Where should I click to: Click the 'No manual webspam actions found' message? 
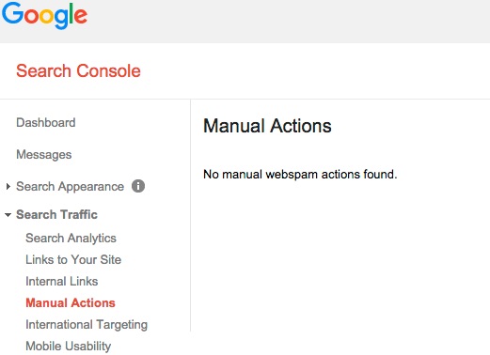pyautogui.click(x=300, y=174)
